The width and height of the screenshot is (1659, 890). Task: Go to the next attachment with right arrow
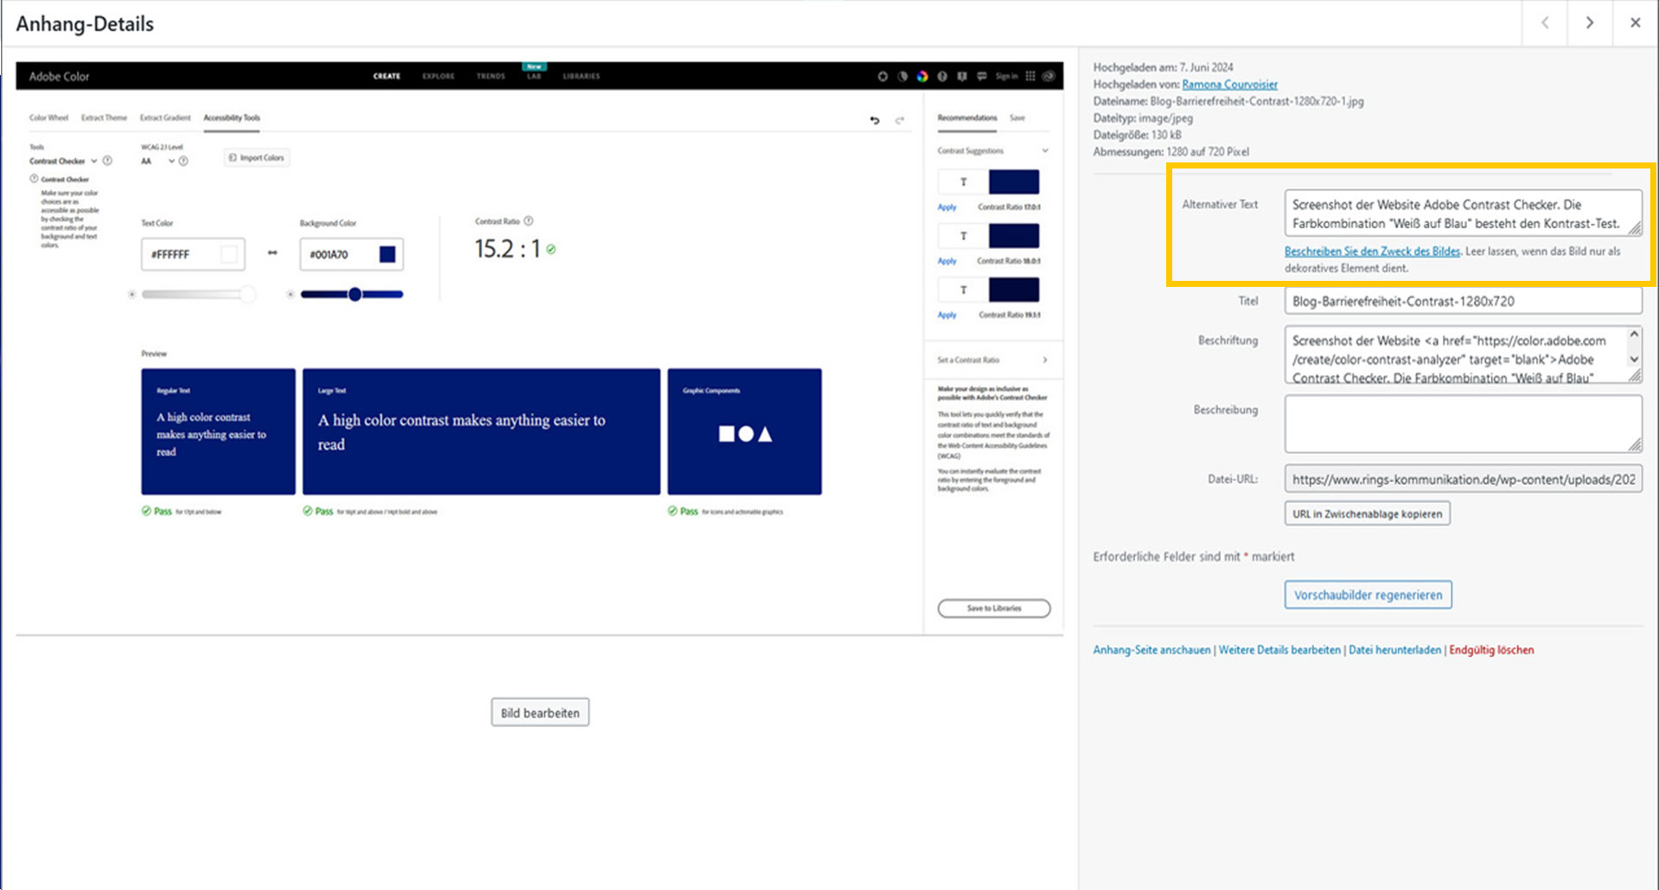click(1590, 23)
